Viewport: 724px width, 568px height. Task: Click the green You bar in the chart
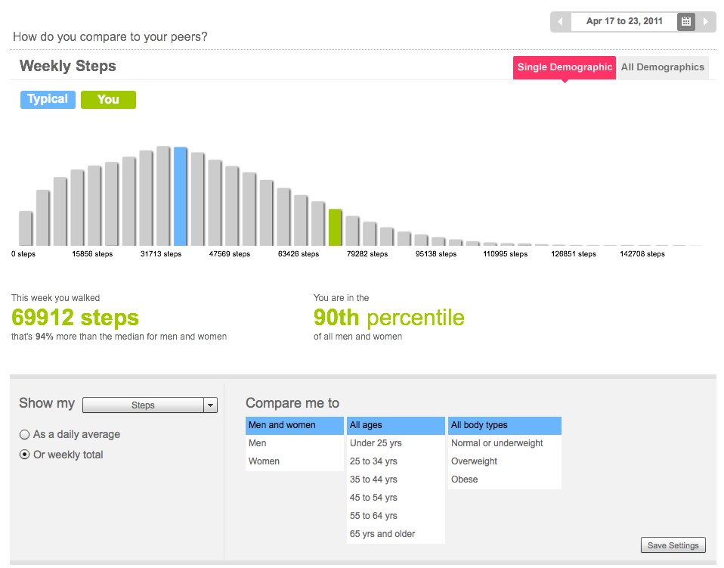coord(335,227)
